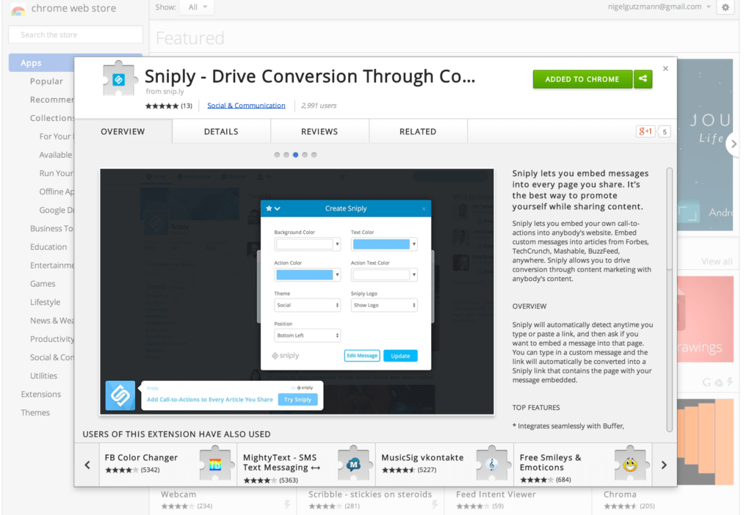Close the Sniply extension dialog
This screenshot has height=515, width=752.
665,69
